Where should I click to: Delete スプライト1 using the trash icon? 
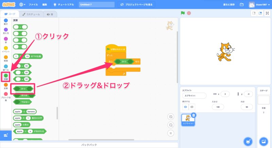193,115
